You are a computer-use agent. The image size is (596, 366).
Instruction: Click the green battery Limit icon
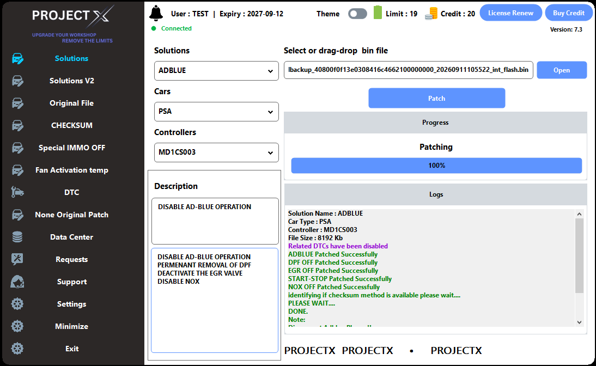pos(378,13)
